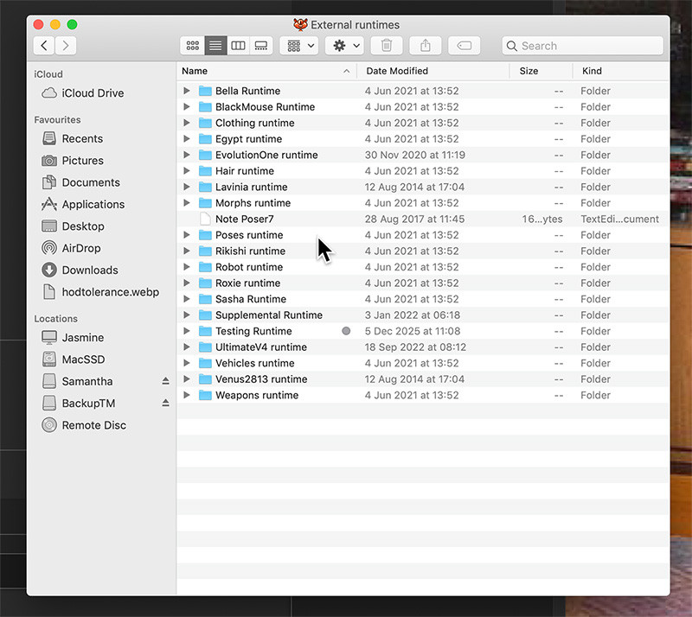Eject the BackupTM volume
This screenshot has width=692, height=617.
point(165,403)
